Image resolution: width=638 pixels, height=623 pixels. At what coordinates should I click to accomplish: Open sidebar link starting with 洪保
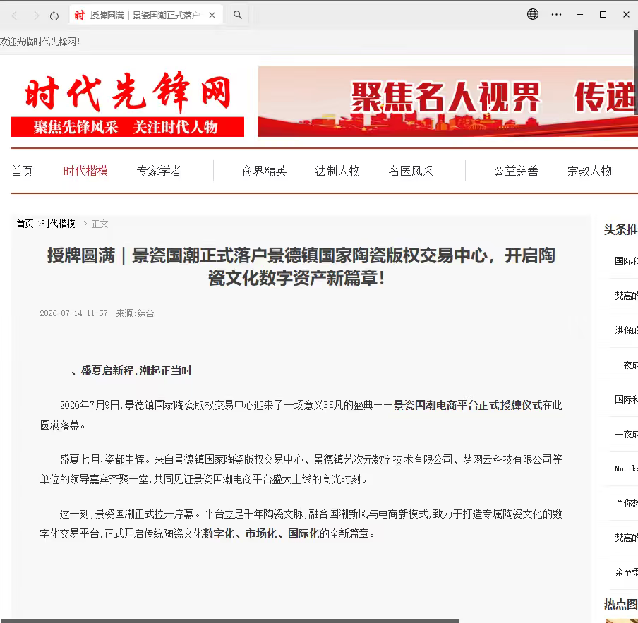626,330
